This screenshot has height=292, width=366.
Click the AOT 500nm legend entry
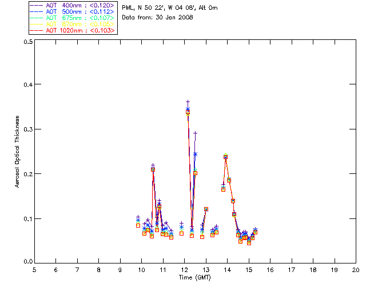pyautogui.click(x=73, y=11)
